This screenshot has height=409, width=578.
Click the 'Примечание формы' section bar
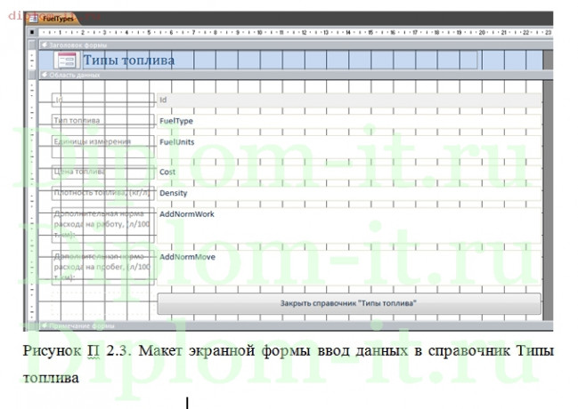click(296, 325)
